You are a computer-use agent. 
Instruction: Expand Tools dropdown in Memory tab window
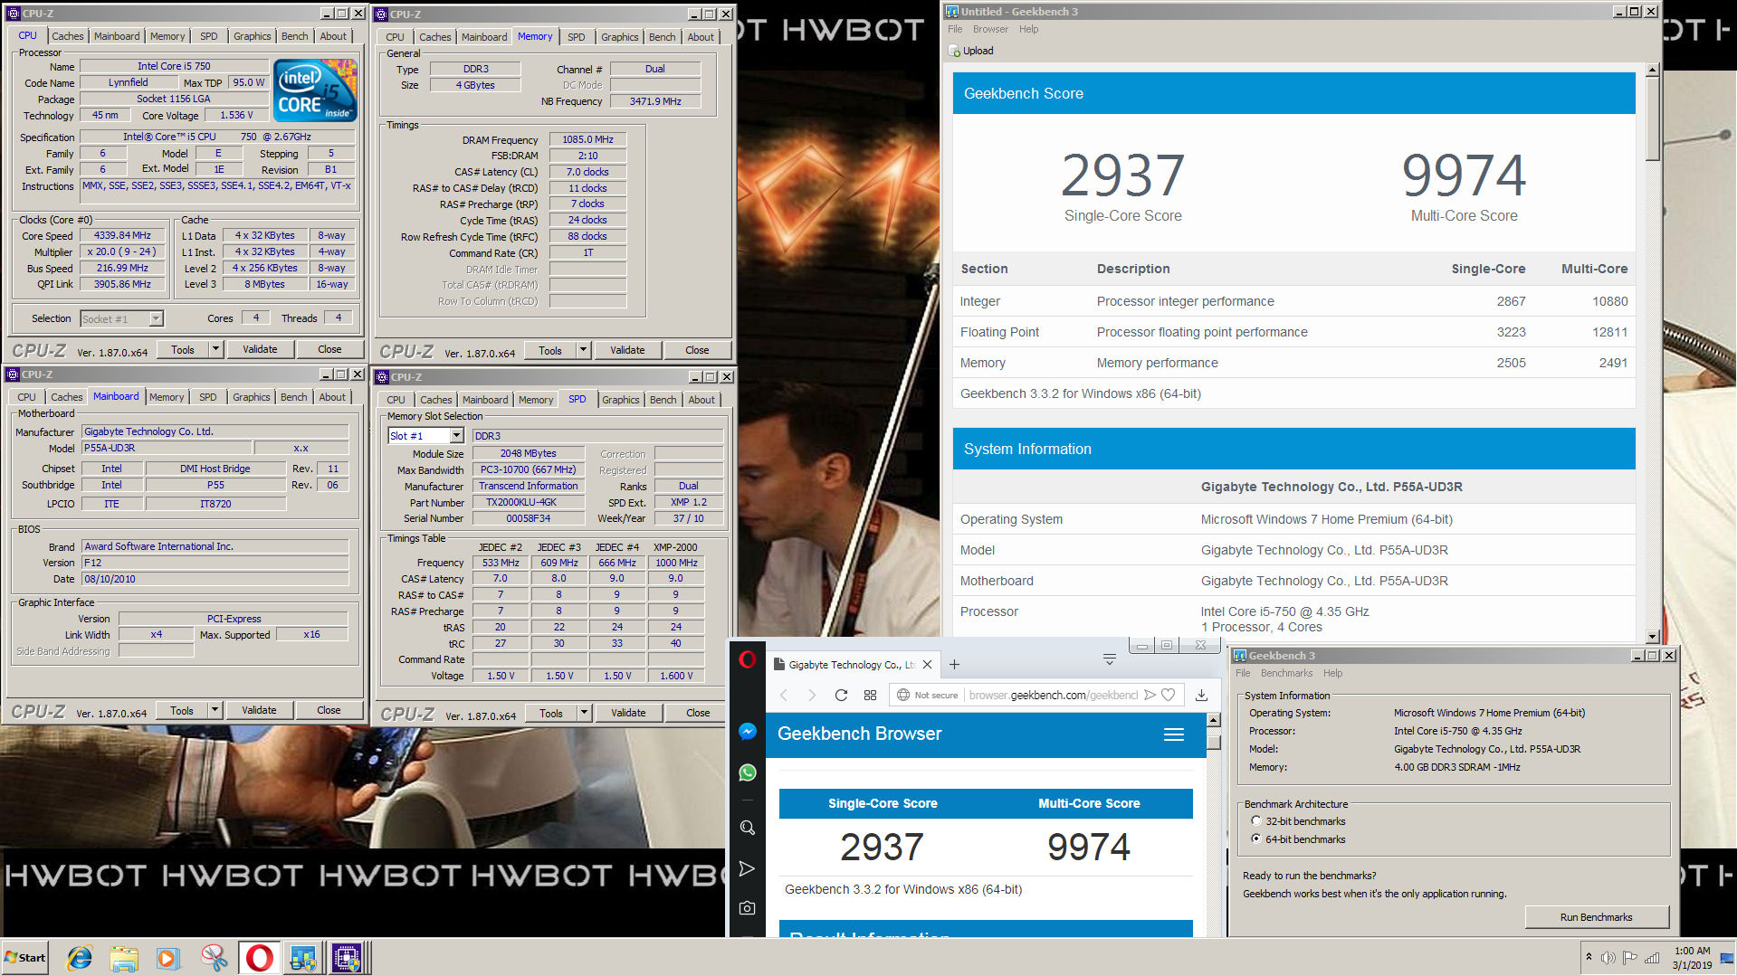(583, 350)
